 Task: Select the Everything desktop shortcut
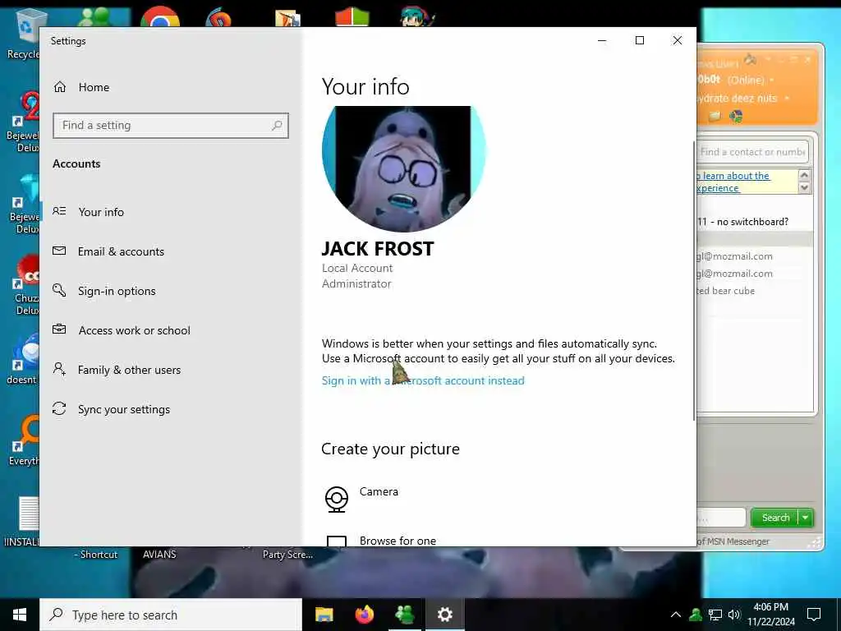click(x=24, y=441)
